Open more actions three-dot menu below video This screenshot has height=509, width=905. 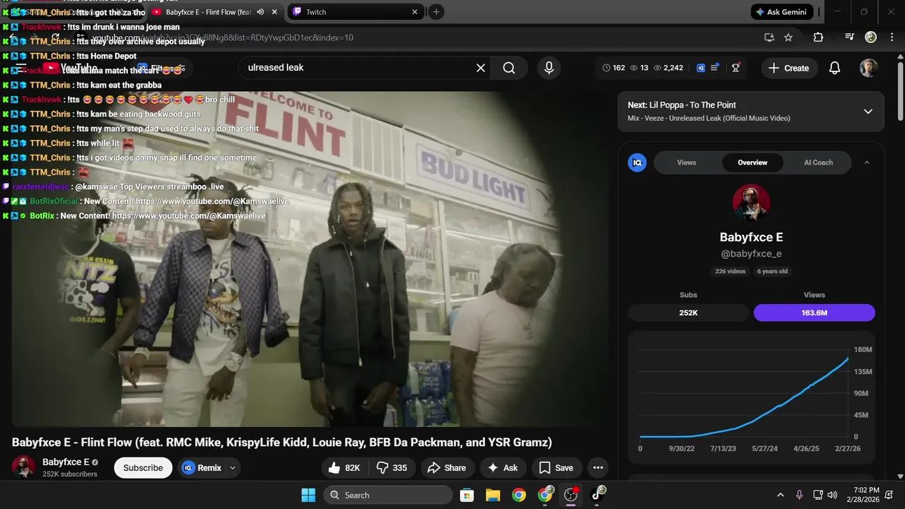(598, 467)
